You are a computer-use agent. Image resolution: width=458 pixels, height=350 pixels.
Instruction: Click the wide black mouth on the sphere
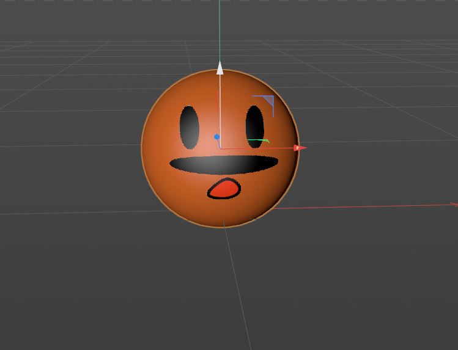coord(224,165)
